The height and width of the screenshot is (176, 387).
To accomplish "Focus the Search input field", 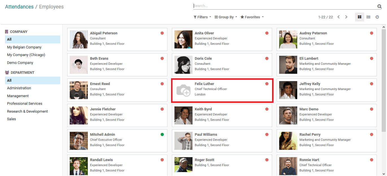I will (285, 6).
